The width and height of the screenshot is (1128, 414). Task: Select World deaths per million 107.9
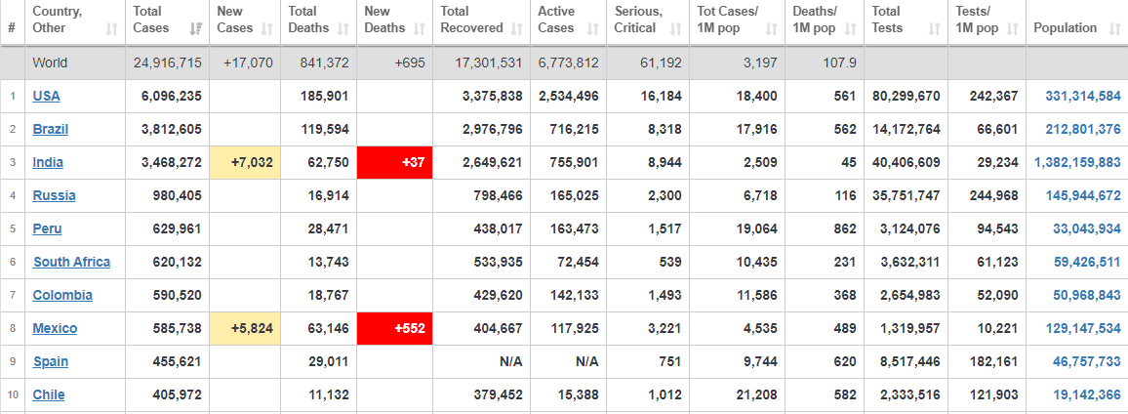[x=839, y=62]
